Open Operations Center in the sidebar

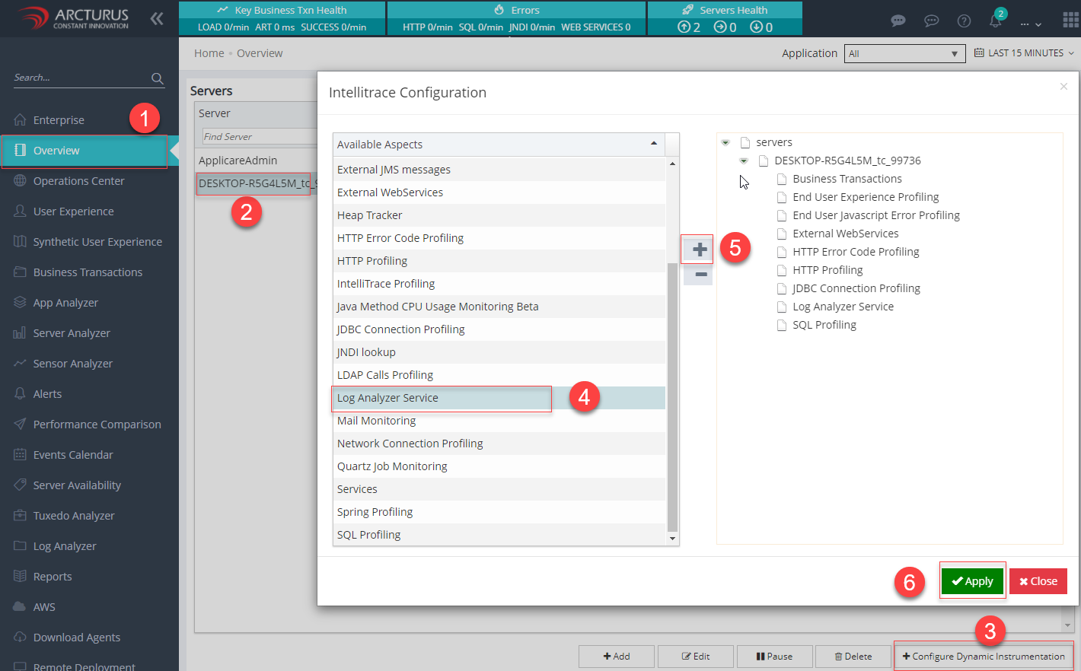78,181
